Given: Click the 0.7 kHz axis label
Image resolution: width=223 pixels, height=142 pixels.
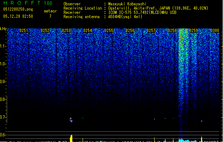Looking at the screenshot, I should [3, 117].
